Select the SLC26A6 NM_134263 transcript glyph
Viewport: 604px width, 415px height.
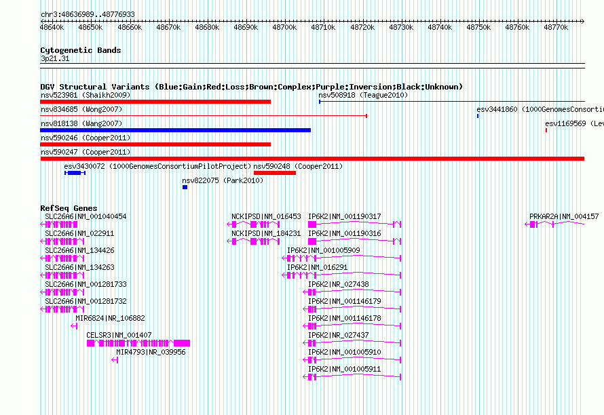pos(62,275)
